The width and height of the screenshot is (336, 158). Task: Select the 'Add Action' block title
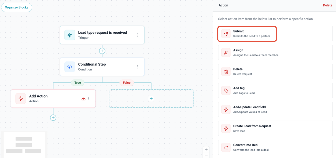(38, 96)
